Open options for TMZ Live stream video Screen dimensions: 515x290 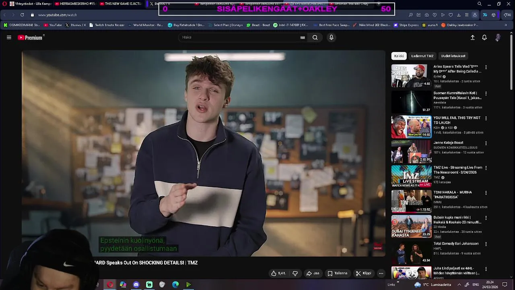coord(486,168)
